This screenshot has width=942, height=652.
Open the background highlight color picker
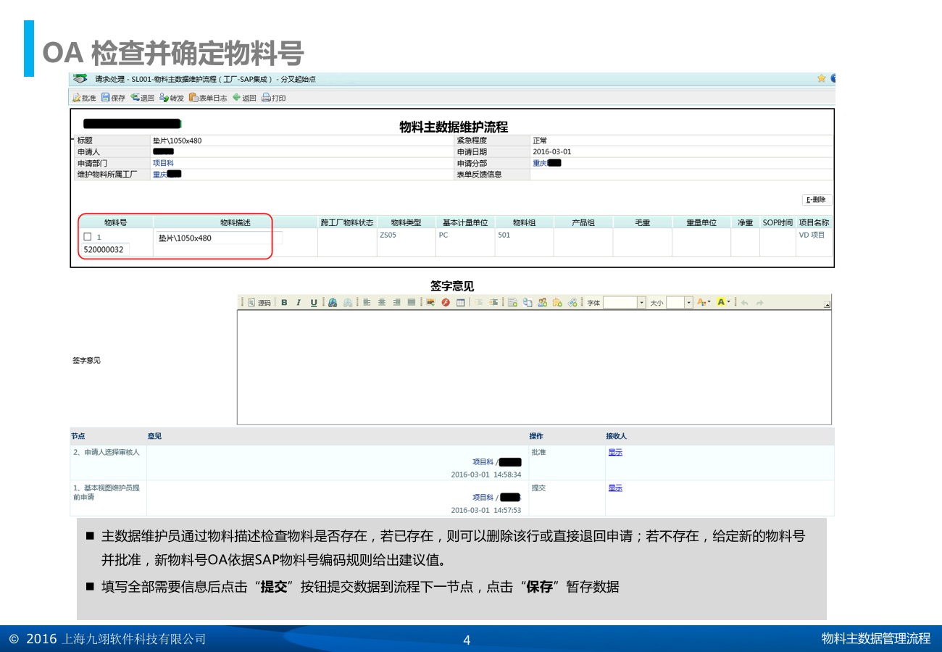click(723, 302)
